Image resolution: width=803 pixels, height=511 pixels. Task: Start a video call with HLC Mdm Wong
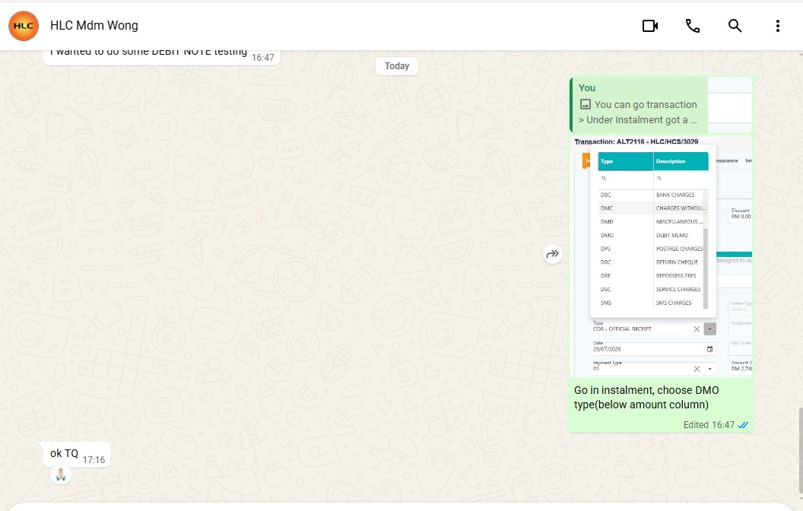[650, 26]
